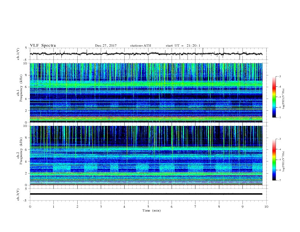
Task: Click the "-3" tick on ch.1 colorbar
Action: pos(279,76)
